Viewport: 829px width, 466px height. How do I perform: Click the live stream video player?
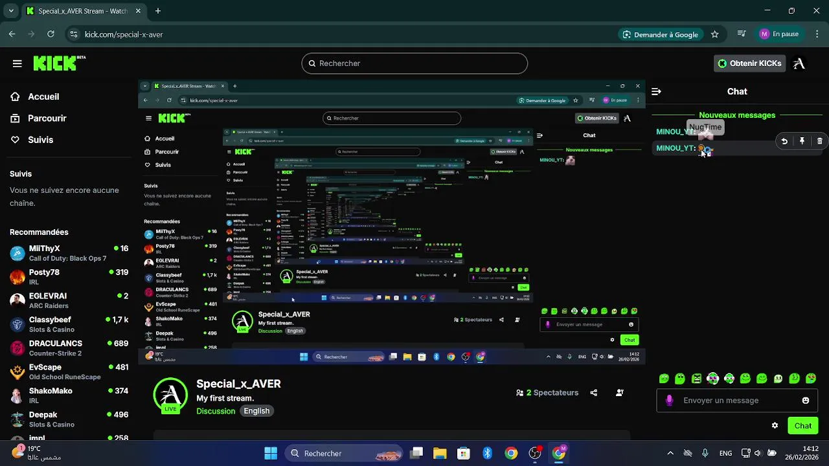pyautogui.click(x=392, y=223)
